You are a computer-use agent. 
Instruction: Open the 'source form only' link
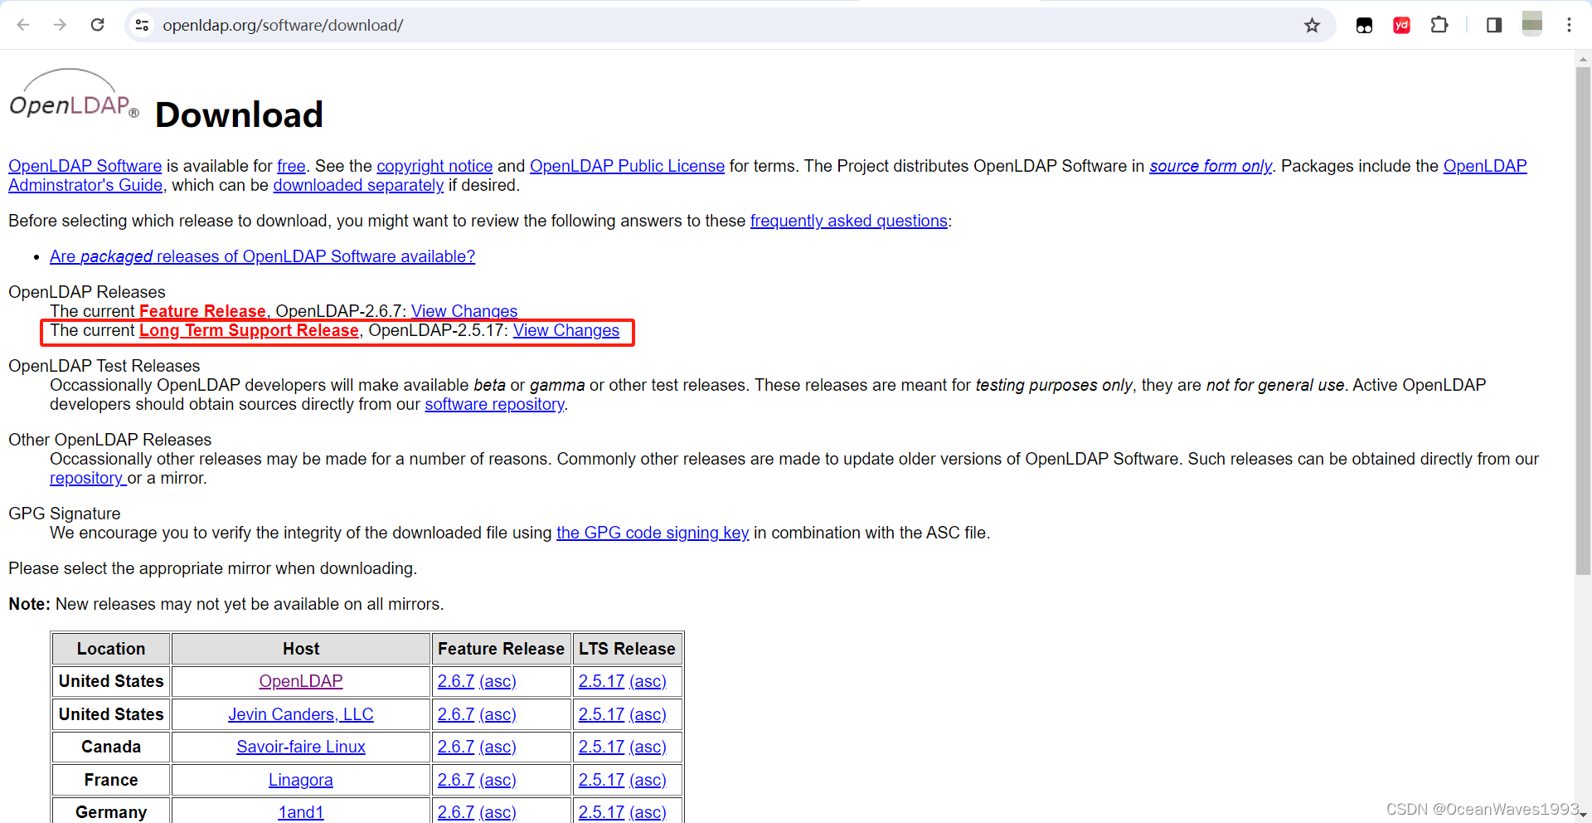(1211, 166)
